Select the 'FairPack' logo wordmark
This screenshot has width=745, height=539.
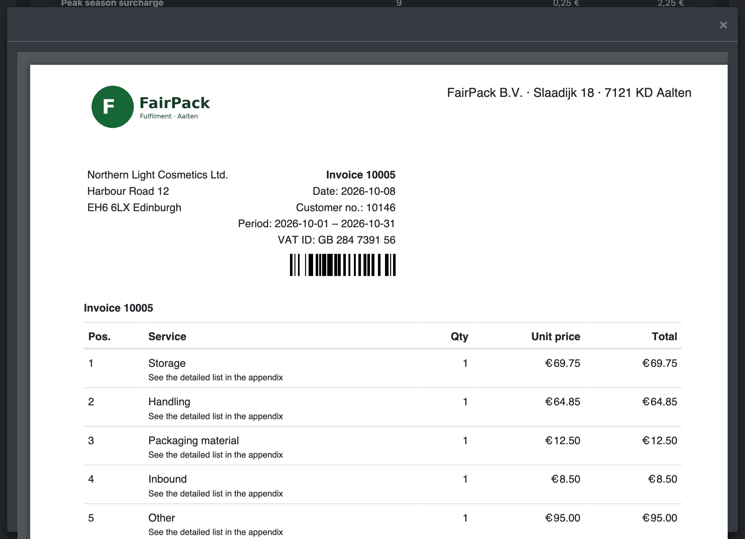tap(174, 103)
